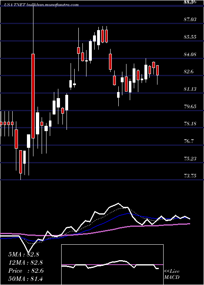Click the 81.13 price axis label

tap(190, 89)
